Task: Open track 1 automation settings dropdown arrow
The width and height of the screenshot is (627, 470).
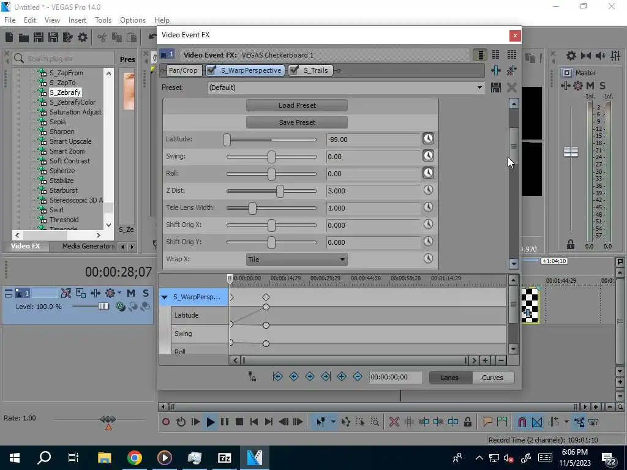Action: pos(119,293)
